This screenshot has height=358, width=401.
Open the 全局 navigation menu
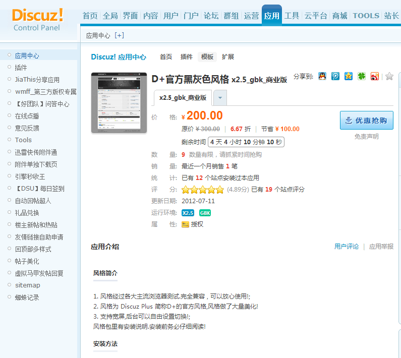110,16
